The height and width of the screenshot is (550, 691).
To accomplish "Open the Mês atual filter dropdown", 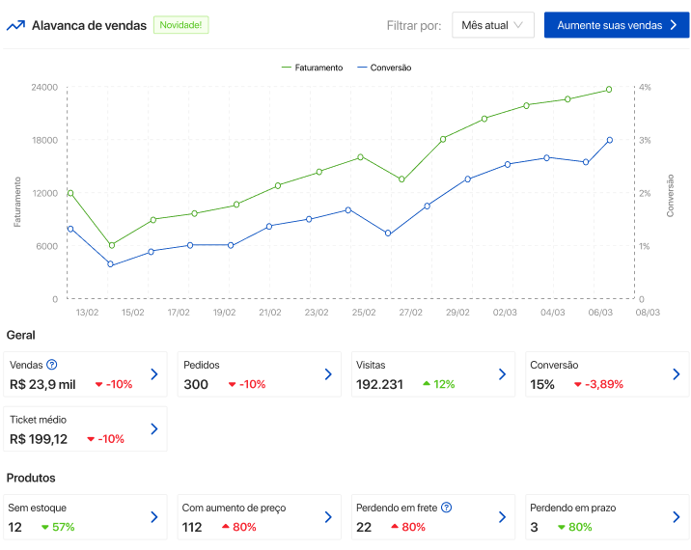I will point(492,25).
